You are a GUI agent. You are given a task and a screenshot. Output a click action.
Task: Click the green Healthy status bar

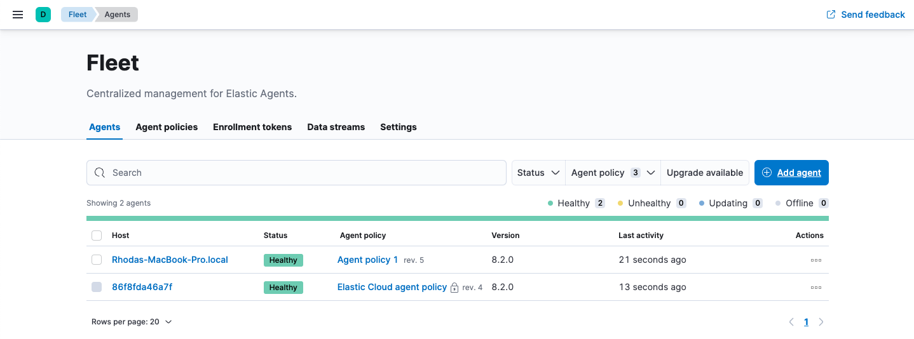(457, 218)
